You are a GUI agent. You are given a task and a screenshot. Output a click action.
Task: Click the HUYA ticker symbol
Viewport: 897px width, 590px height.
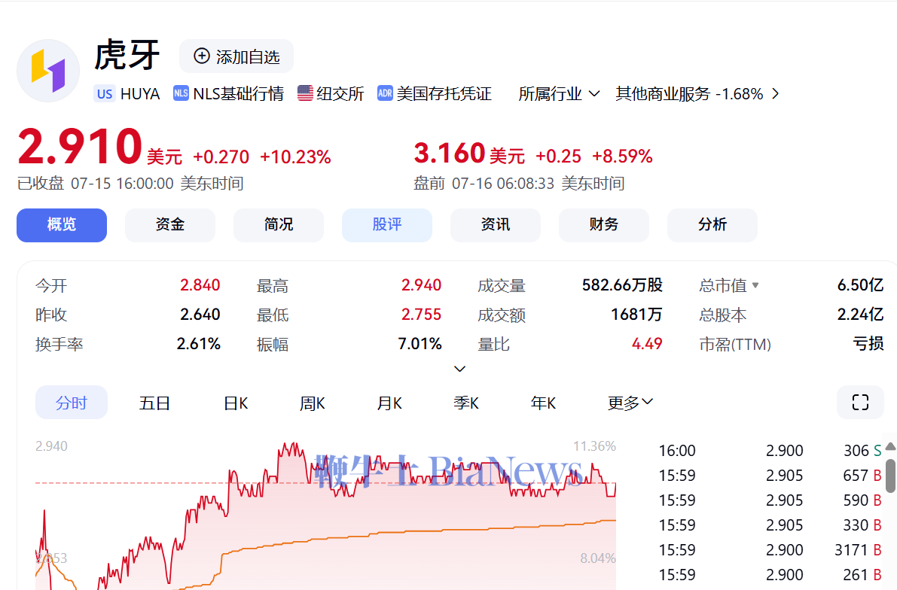140,94
